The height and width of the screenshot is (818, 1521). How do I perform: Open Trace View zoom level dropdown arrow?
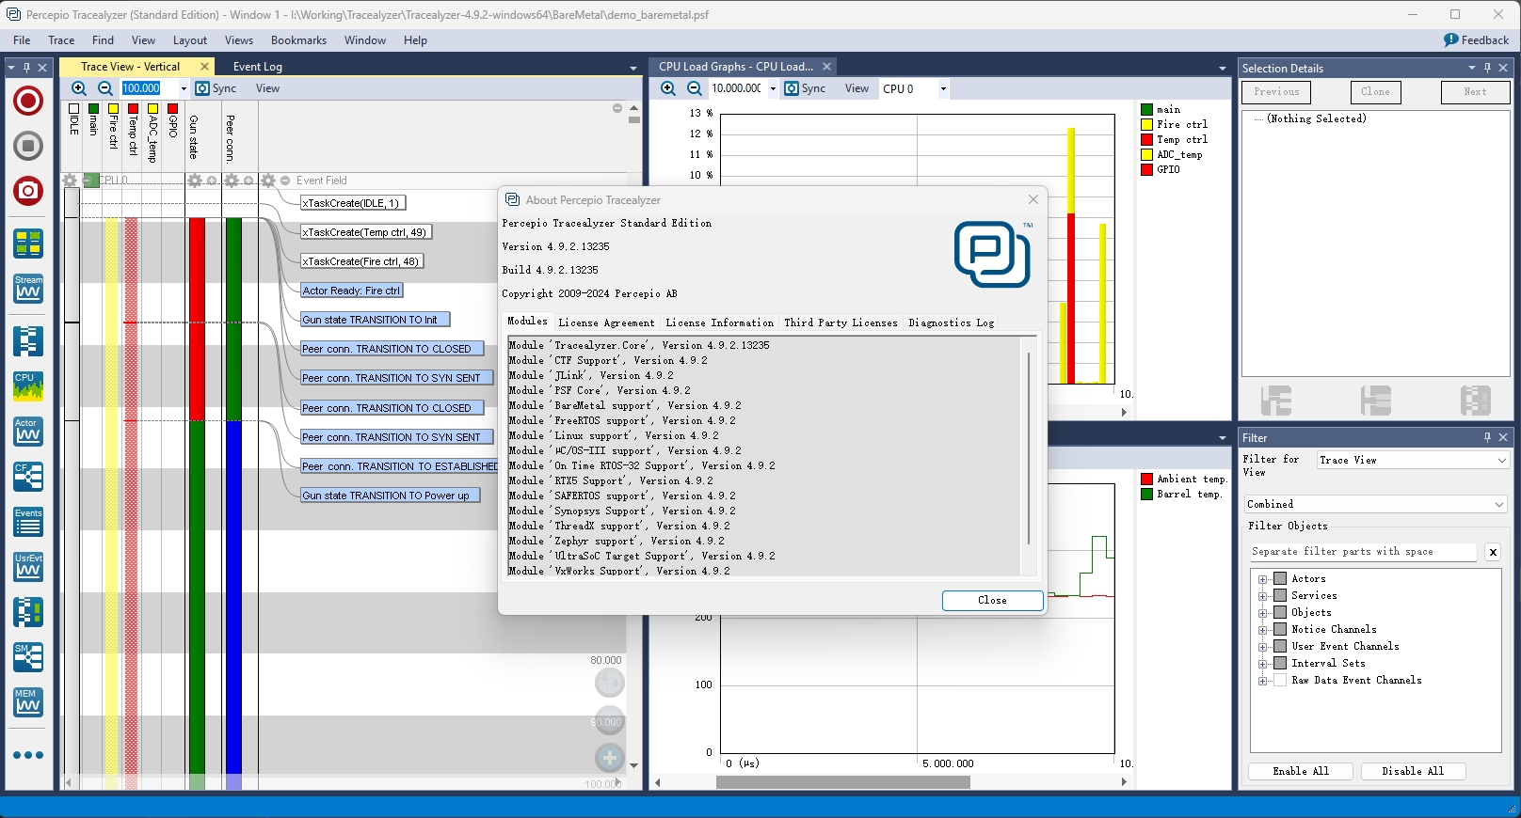click(x=184, y=88)
